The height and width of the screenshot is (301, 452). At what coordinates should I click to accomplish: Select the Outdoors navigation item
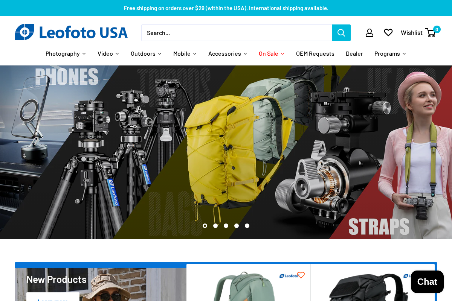pos(146,53)
